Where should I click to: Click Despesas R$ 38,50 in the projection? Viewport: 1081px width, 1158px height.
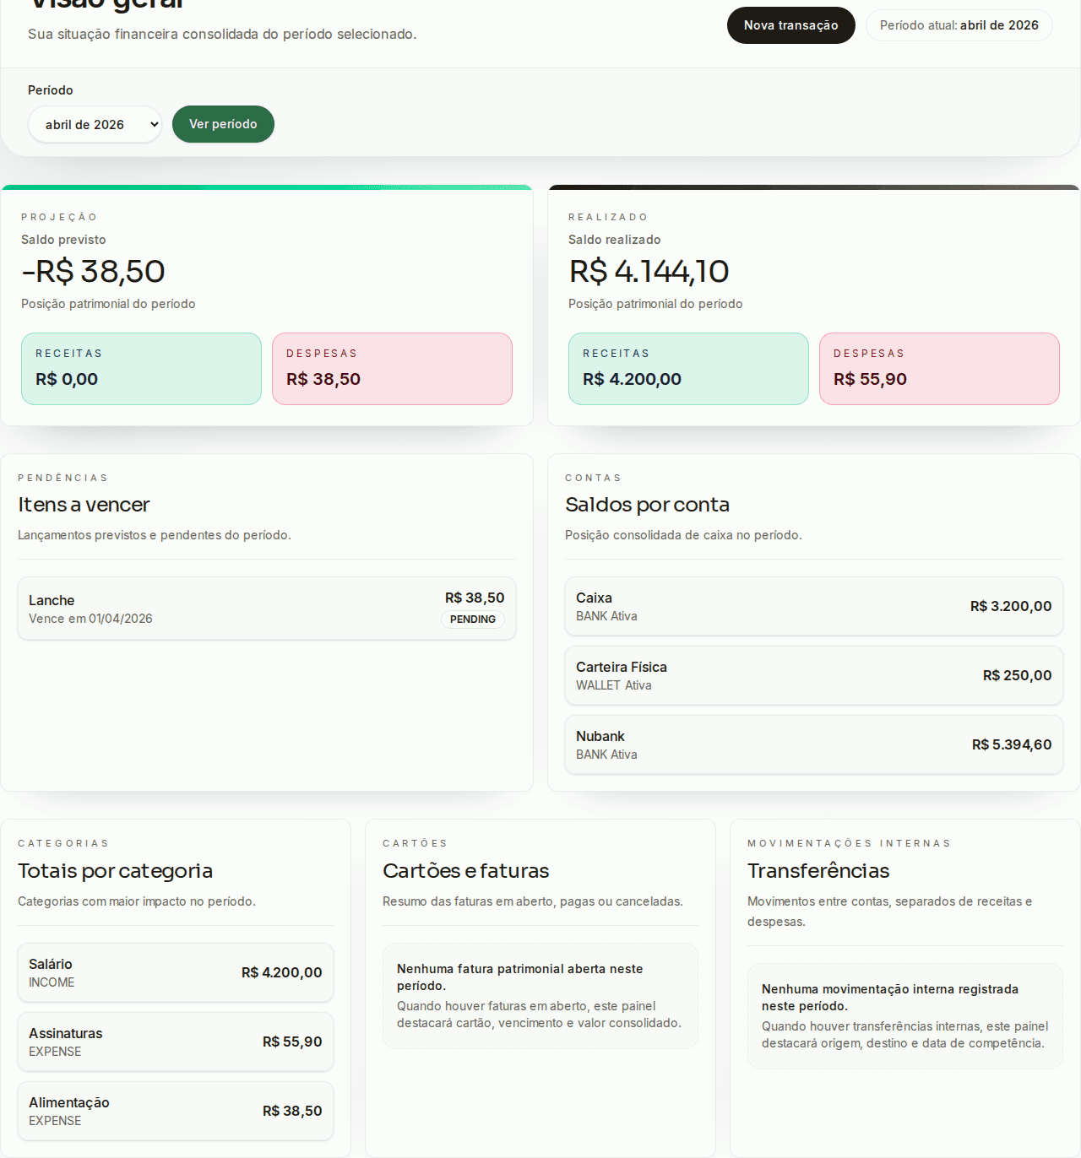[x=392, y=368]
